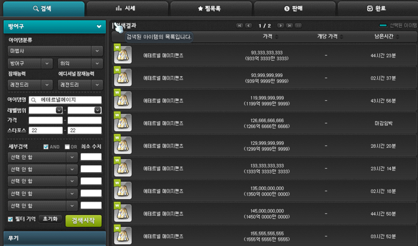The image size is (418, 246).
Task: Select the listing with 23시간 14분 remaining
Action: pyautogui.click(x=264, y=169)
